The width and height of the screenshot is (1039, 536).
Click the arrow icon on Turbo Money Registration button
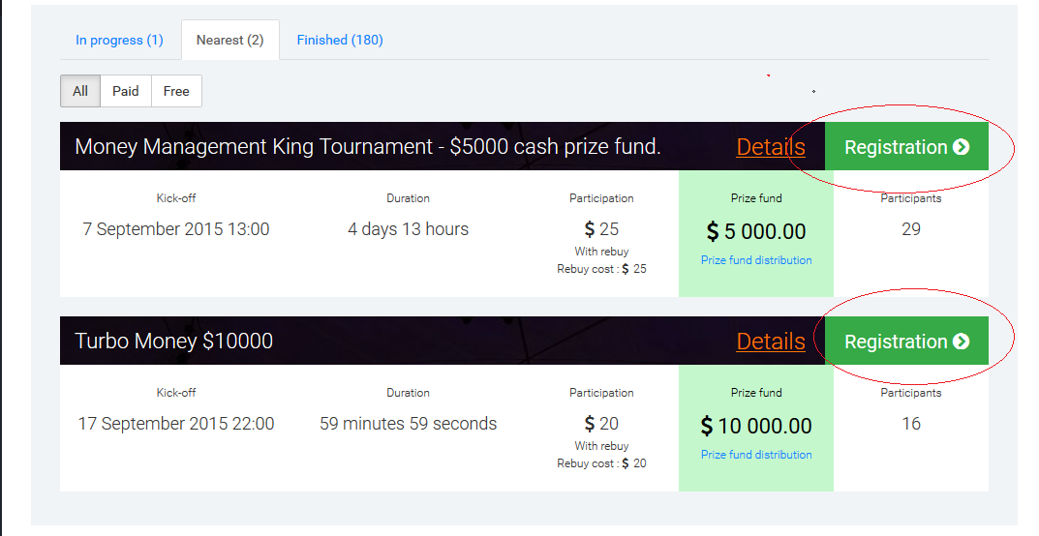point(961,342)
